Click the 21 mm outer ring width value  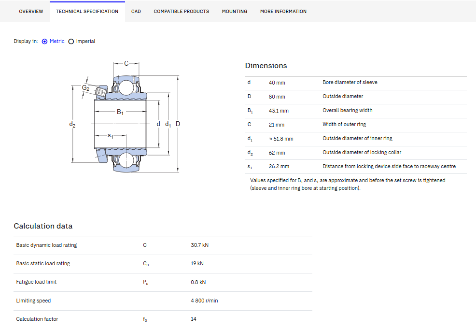277,125
